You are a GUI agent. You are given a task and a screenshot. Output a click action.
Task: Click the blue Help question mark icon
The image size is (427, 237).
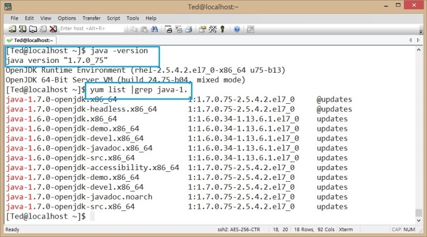tap(237, 29)
